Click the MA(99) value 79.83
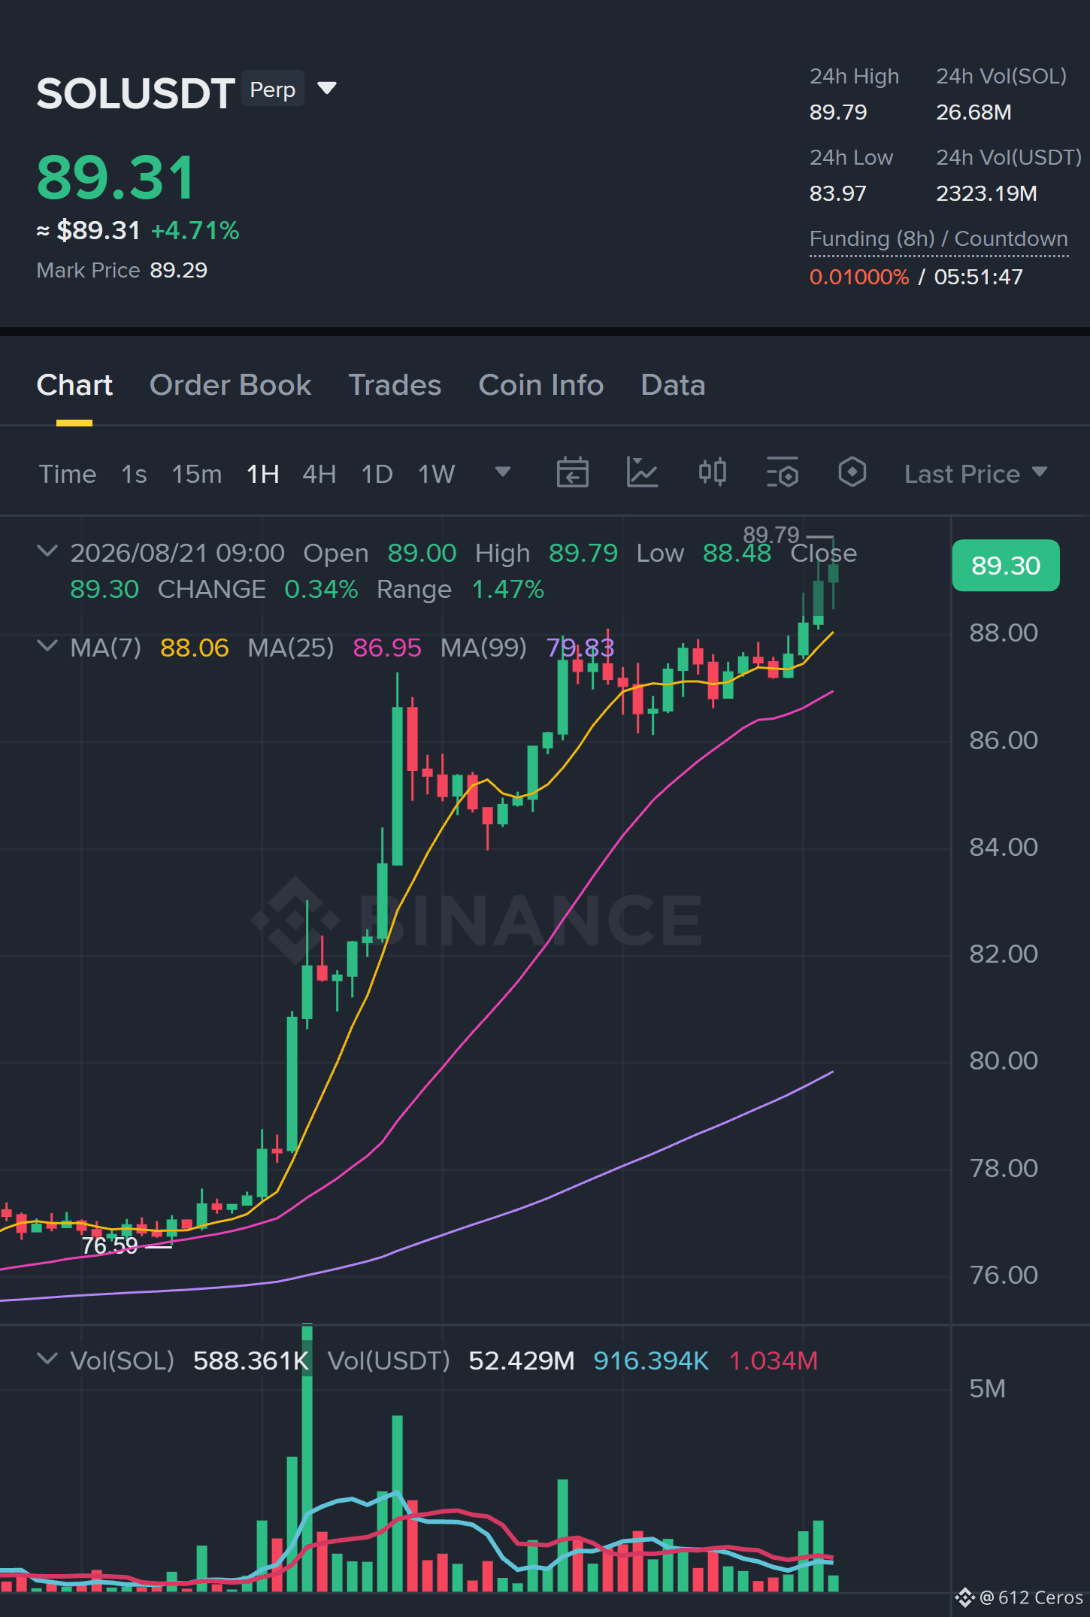Image resolution: width=1090 pixels, height=1617 pixels. [580, 648]
